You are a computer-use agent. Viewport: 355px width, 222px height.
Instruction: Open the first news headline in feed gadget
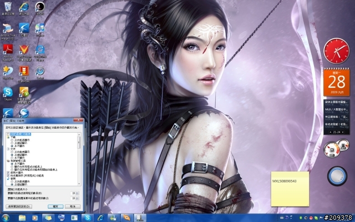[337, 102]
